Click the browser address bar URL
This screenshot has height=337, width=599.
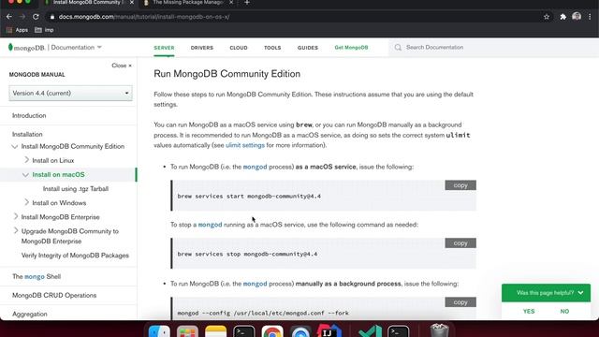point(143,17)
